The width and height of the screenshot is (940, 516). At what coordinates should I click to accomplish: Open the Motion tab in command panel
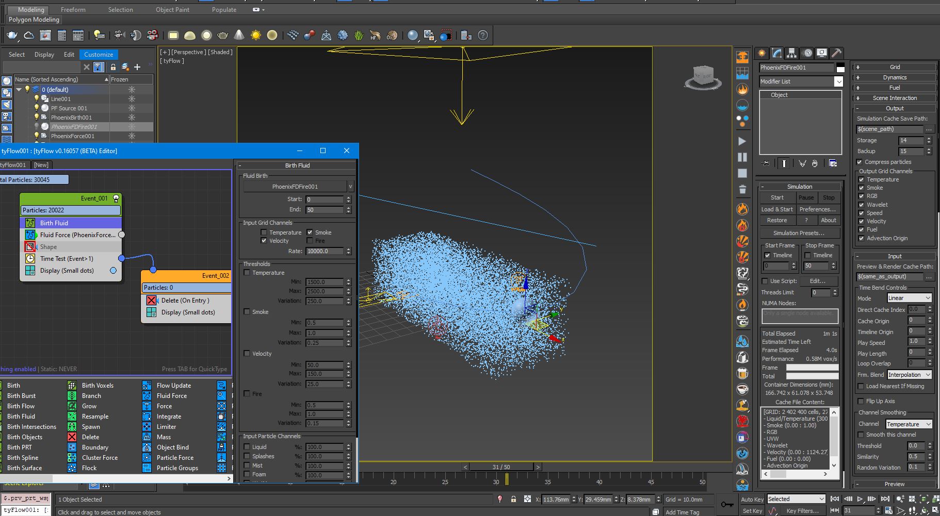point(807,53)
